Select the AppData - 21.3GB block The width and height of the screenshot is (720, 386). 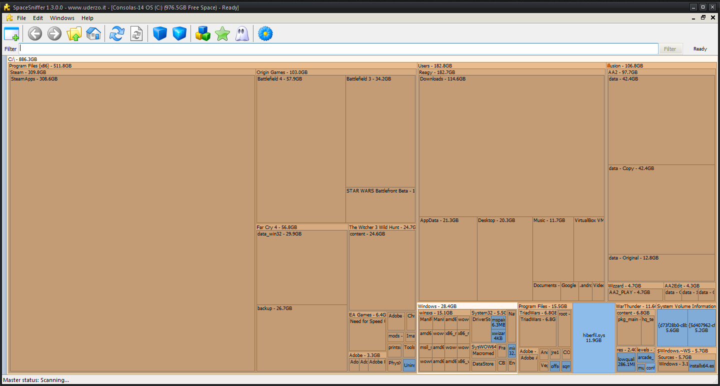pos(448,259)
